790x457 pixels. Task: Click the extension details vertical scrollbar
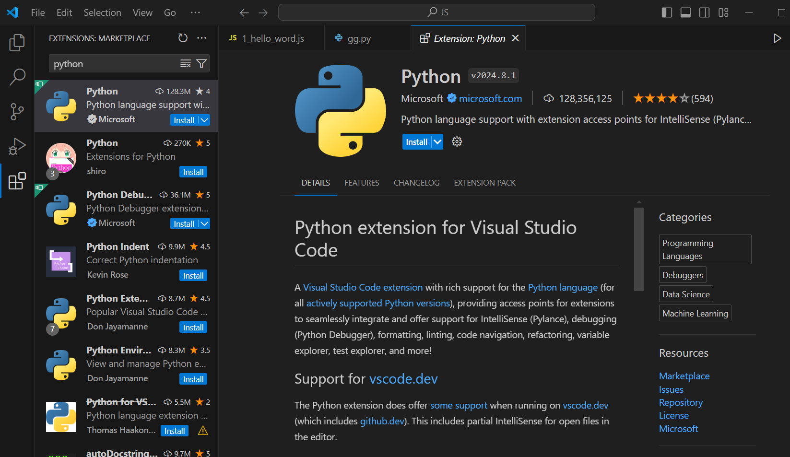coord(639,249)
